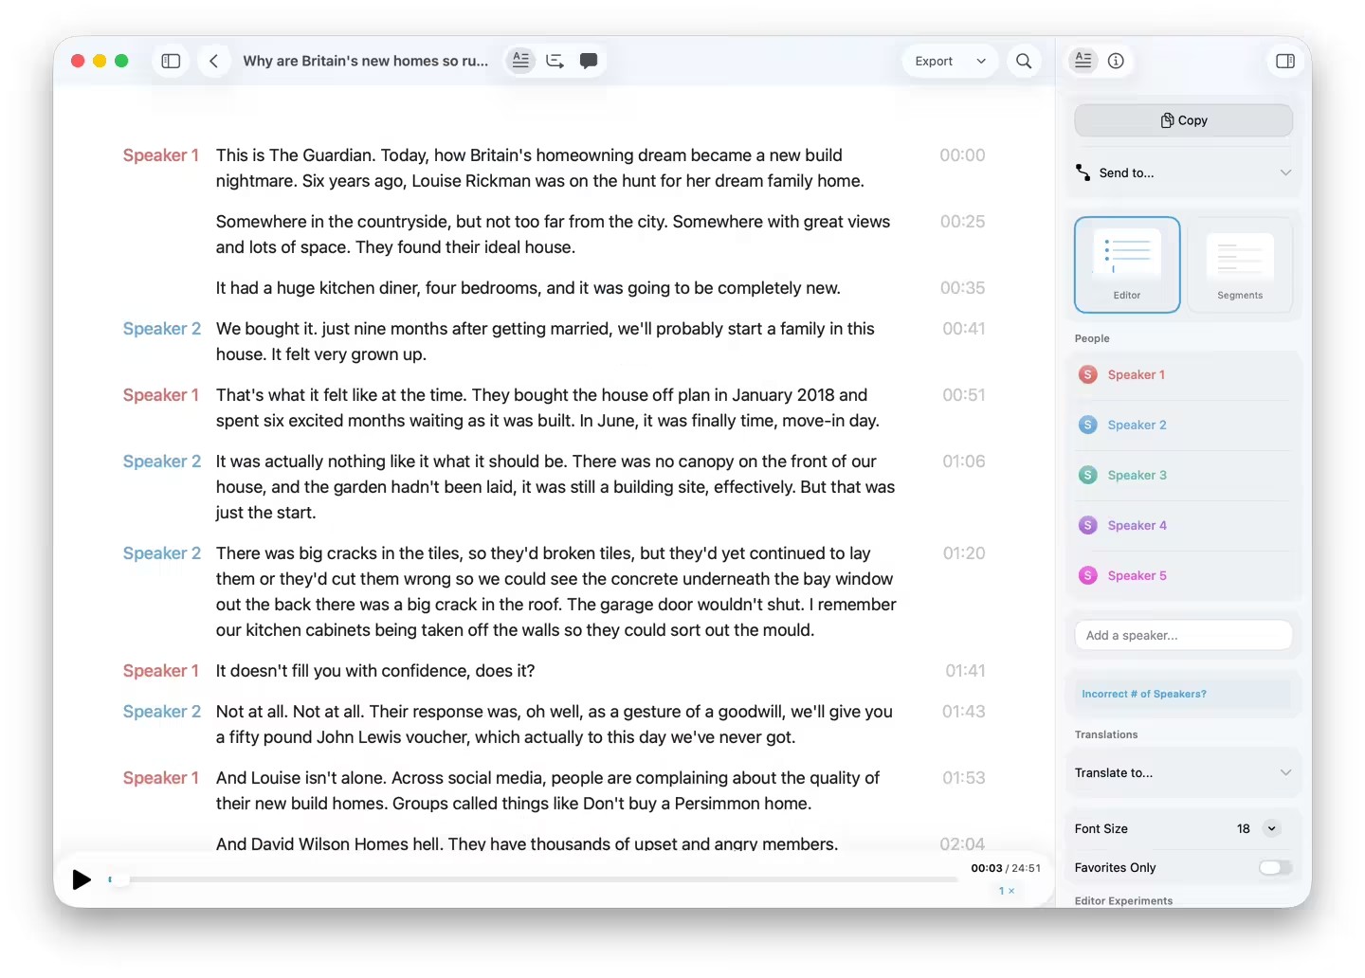Expand the Translate to... dropdown

point(1183,772)
